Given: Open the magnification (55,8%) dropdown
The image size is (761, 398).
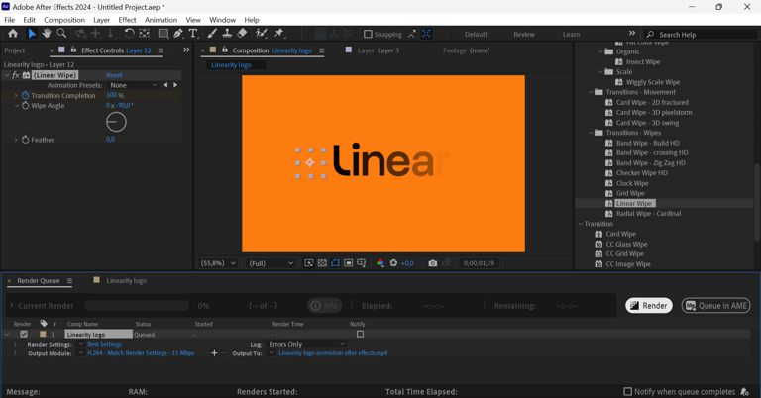Looking at the screenshot, I should [217, 263].
